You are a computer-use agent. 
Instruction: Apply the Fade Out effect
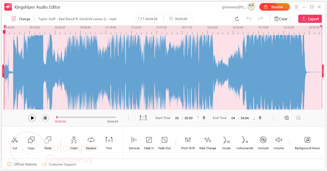click(x=164, y=143)
